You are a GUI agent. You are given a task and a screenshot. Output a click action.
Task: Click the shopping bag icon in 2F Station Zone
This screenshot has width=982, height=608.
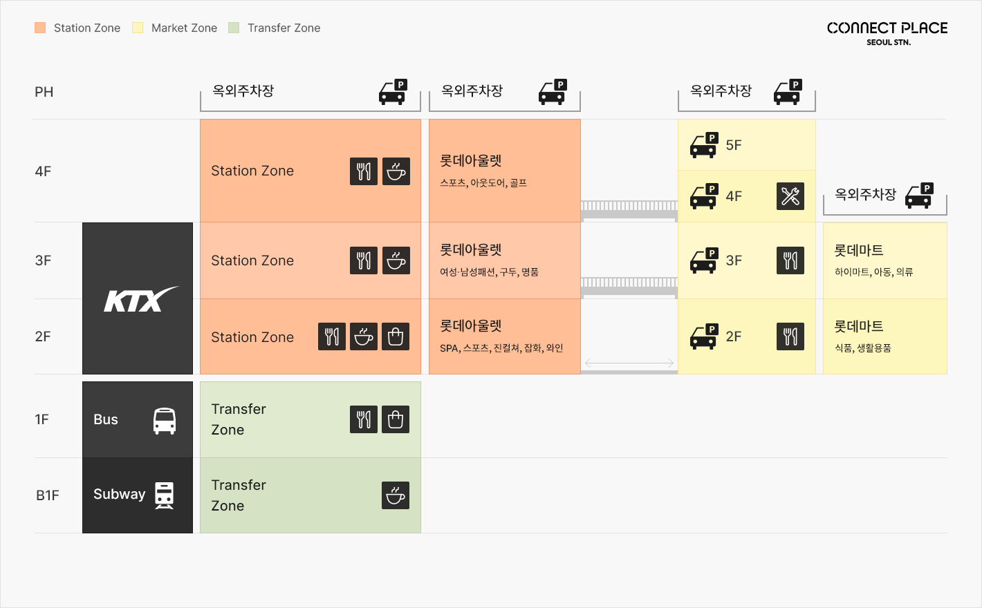coord(396,336)
